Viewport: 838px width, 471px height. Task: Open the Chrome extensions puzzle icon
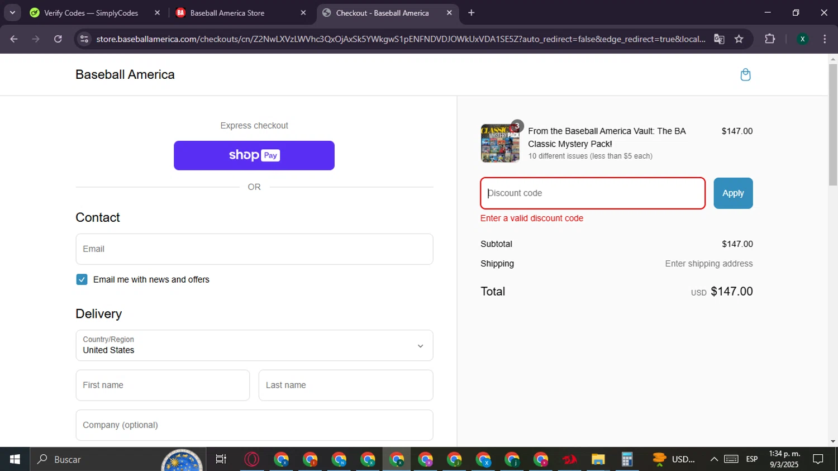(x=770, y=39)
